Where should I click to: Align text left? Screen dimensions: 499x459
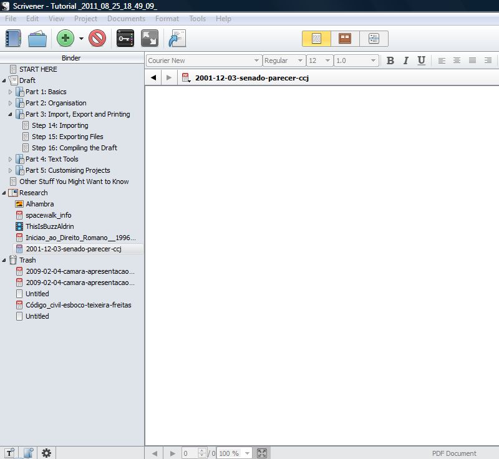(442, 60)
